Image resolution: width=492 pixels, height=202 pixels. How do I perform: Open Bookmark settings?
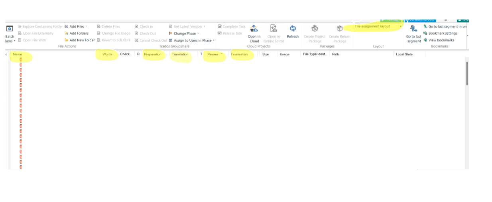(x=440, y=33)
